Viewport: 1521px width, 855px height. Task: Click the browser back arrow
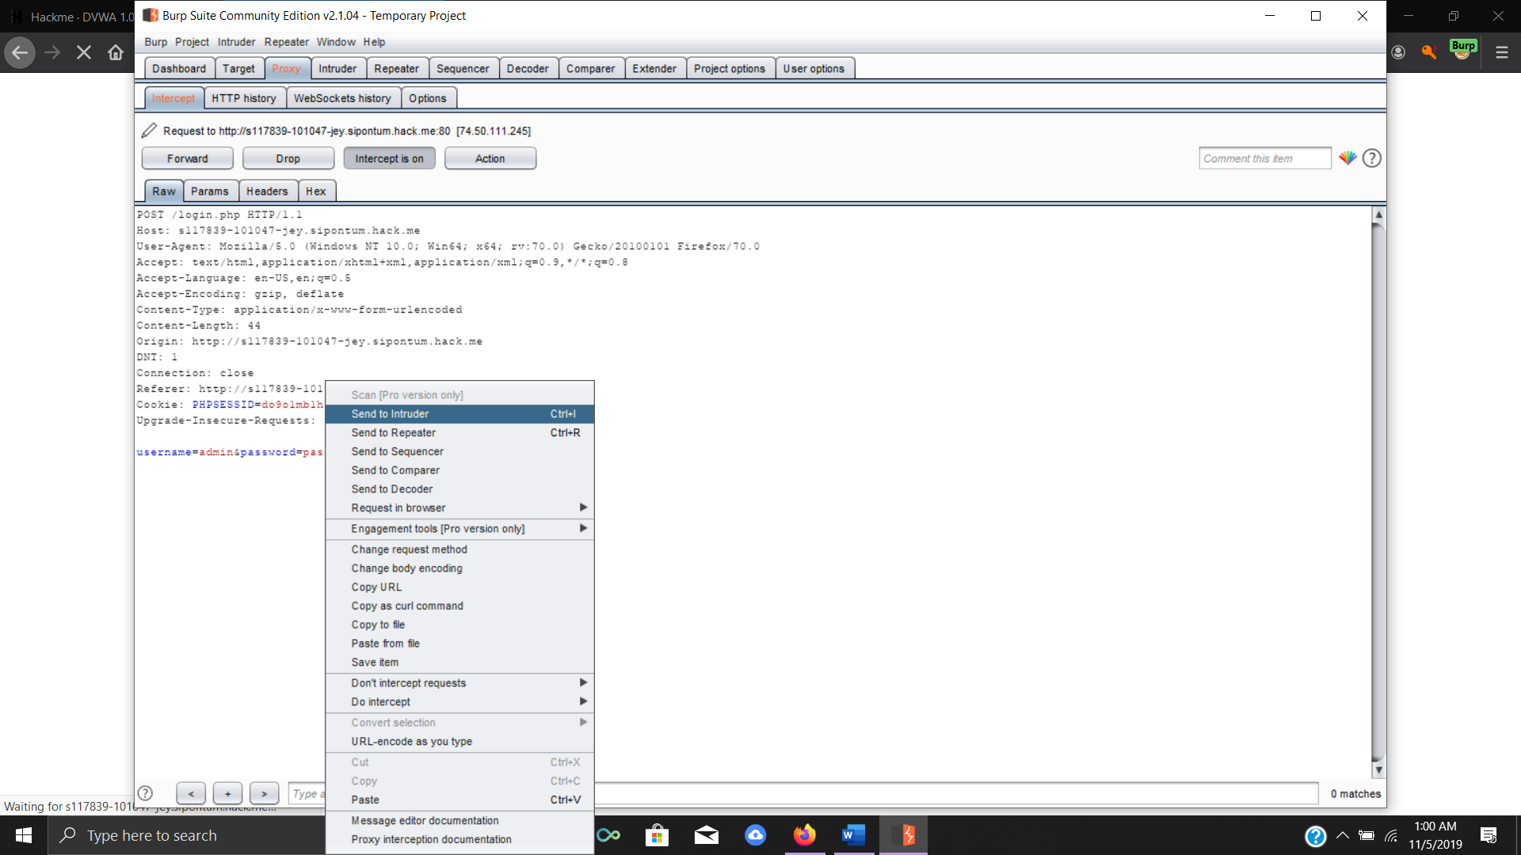click(20, 52)
